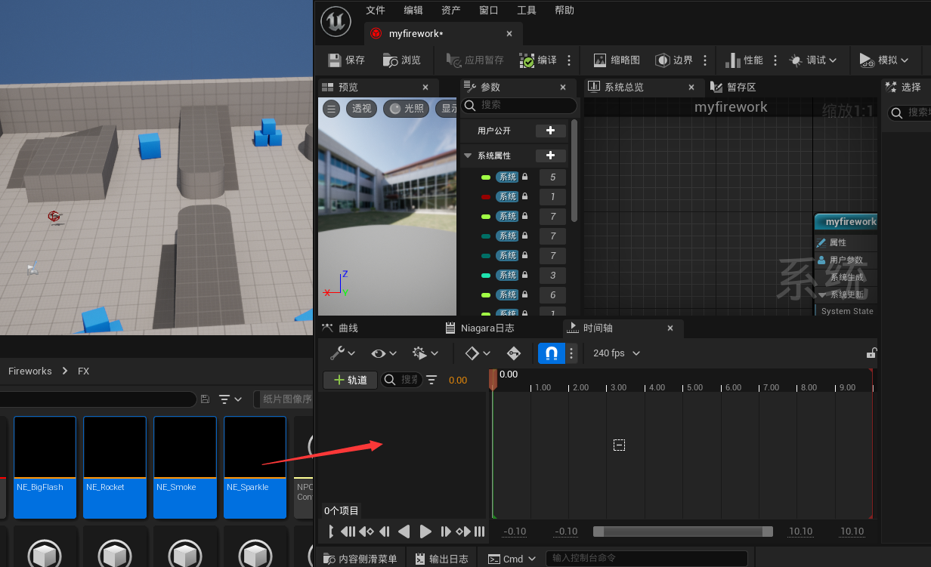Close the myfirework asset tab
This screenshot has height=567, width=931.
[509, 33]
